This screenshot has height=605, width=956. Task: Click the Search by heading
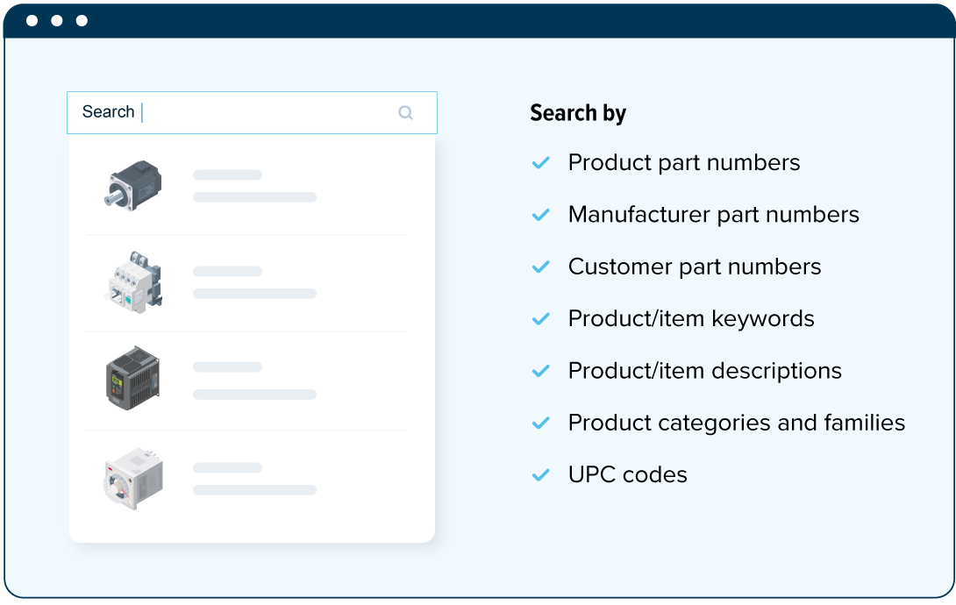click(x=578, y=113)
